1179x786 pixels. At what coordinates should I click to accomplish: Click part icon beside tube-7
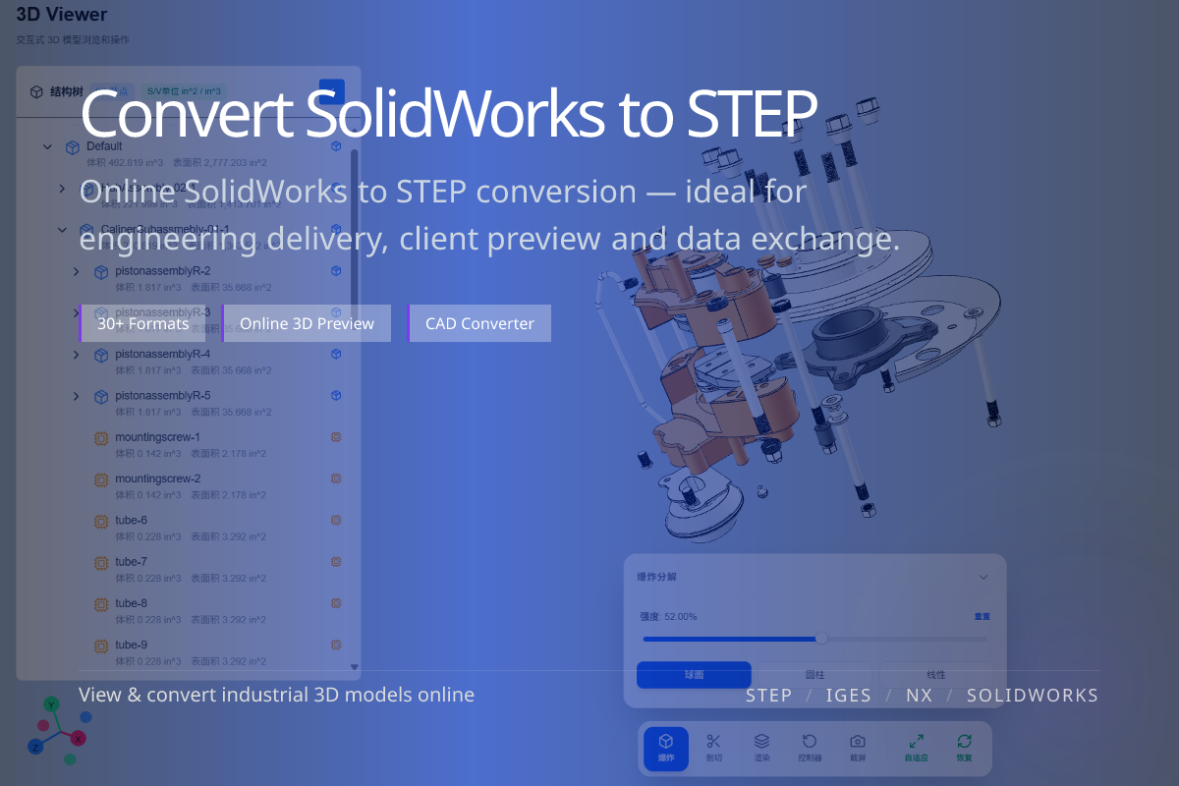[100, 563]
